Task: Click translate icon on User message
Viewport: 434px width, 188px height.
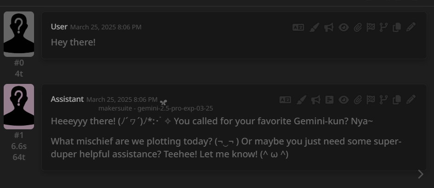Action: 298,28
